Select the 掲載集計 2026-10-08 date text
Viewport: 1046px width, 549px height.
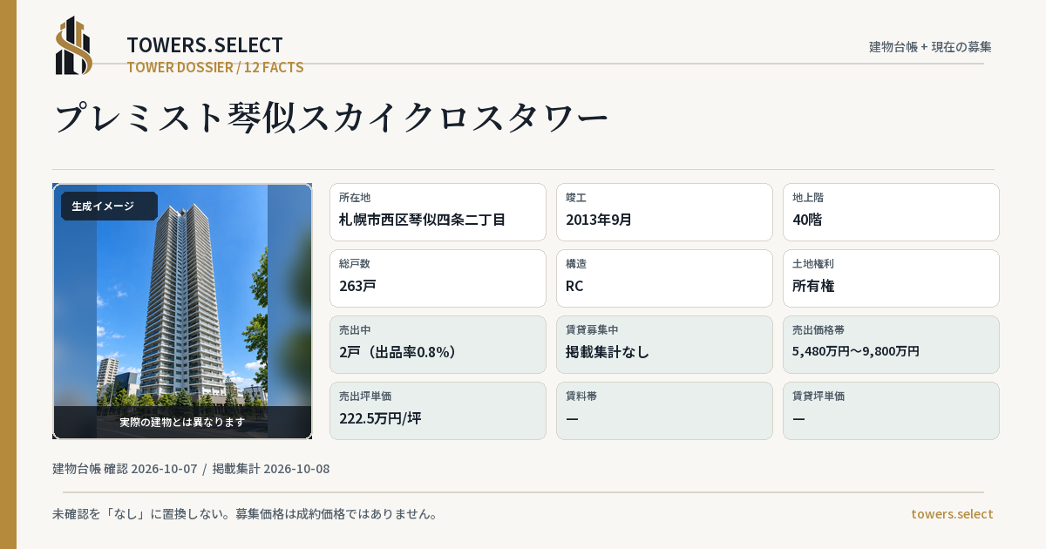click(x=271, y=469)
